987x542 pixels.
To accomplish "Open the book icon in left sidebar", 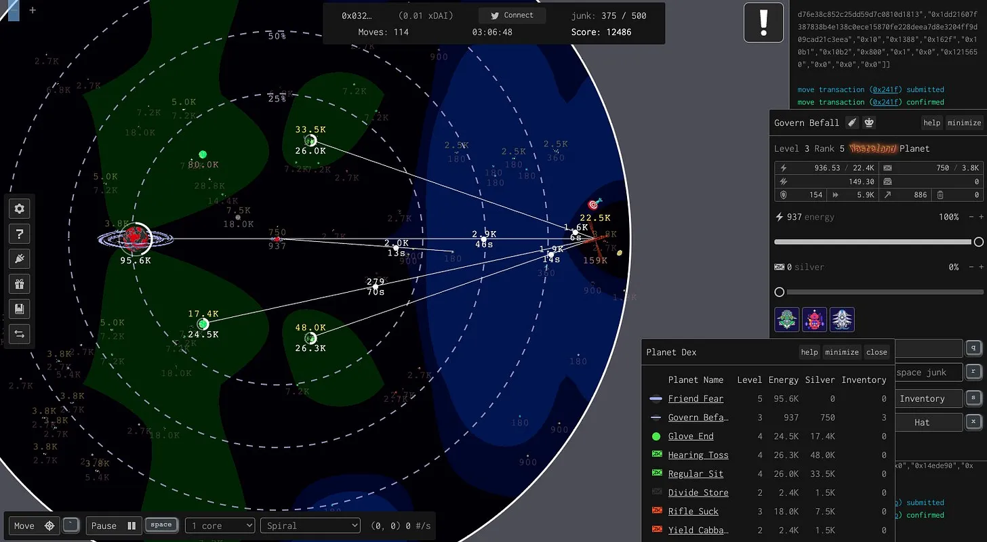I will pyautogui.click(x=19, y=309).
